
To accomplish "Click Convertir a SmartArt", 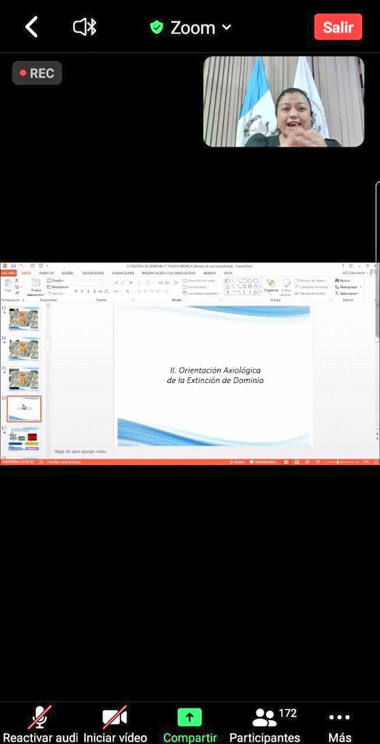I will 202,294.
